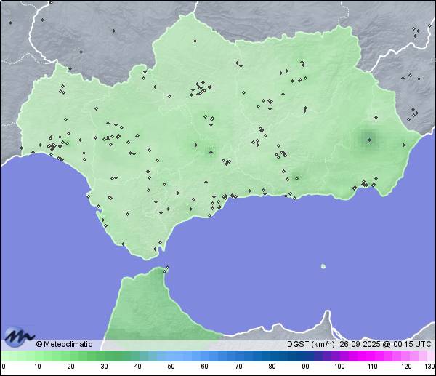Click the small white island dot in the sea
Viewport: 436px width, 376px height.
(x=323, y=266)
